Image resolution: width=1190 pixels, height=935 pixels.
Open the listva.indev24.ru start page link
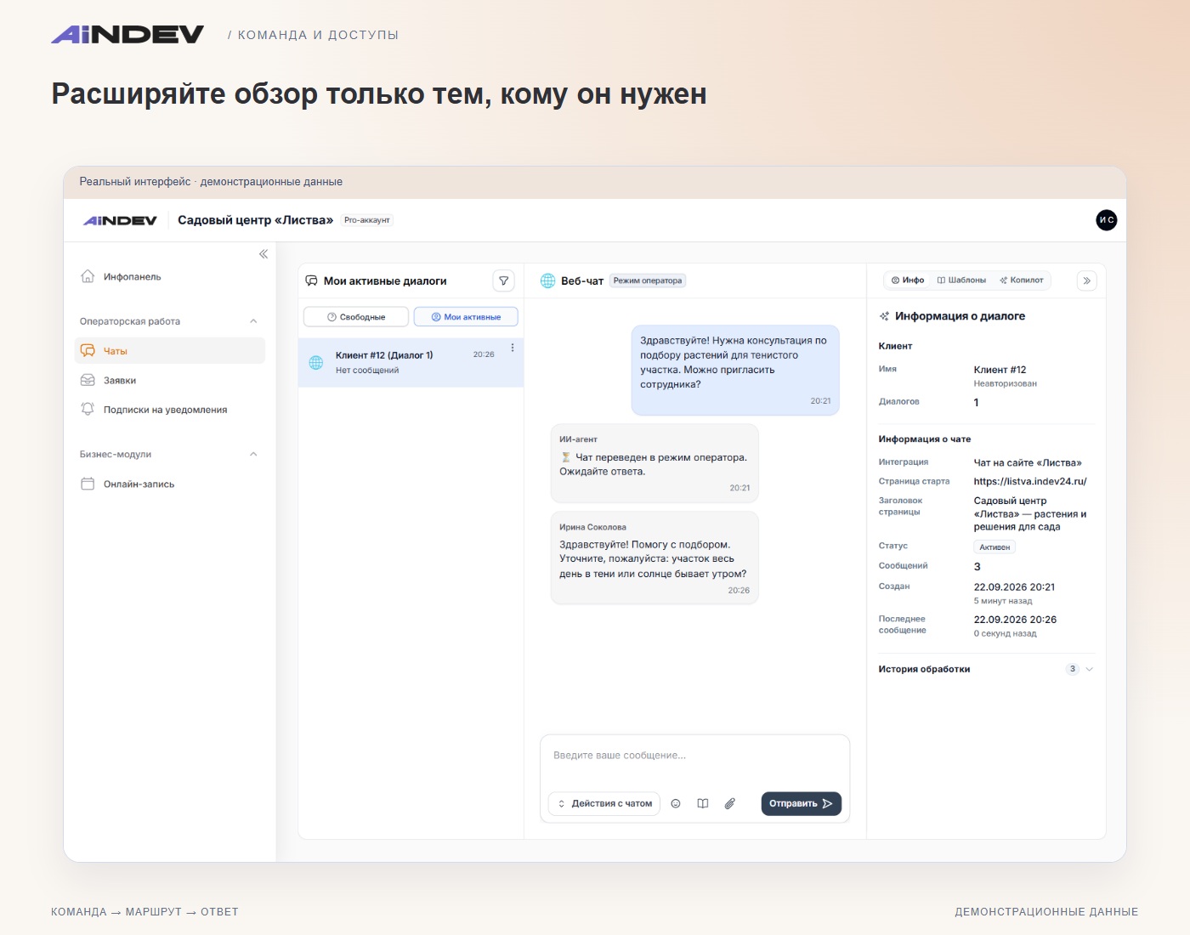[x=1030, y=481]
